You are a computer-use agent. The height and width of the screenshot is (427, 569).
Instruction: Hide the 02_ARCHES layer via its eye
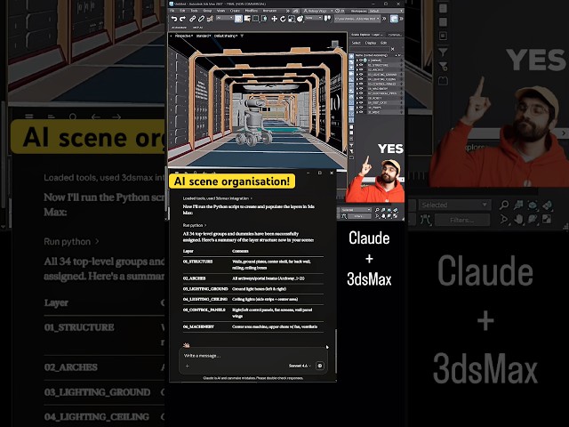[x=361, y=69]
